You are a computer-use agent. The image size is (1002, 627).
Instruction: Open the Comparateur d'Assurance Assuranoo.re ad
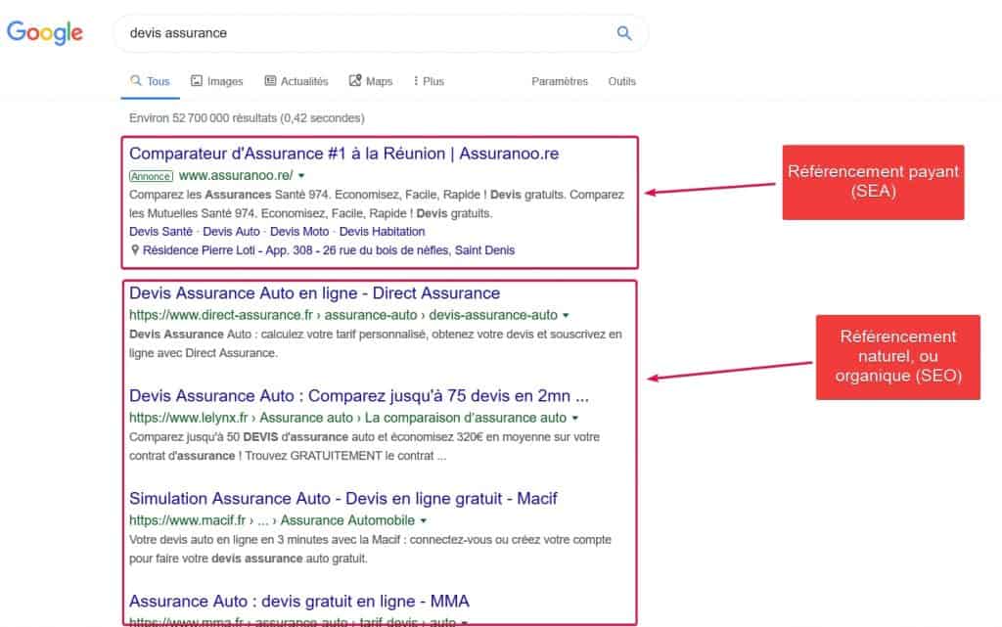[343, 154]
